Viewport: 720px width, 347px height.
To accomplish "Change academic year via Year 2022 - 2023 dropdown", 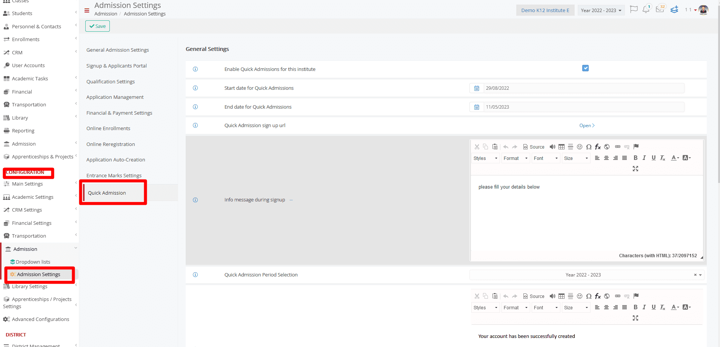I will click(601, 10).
